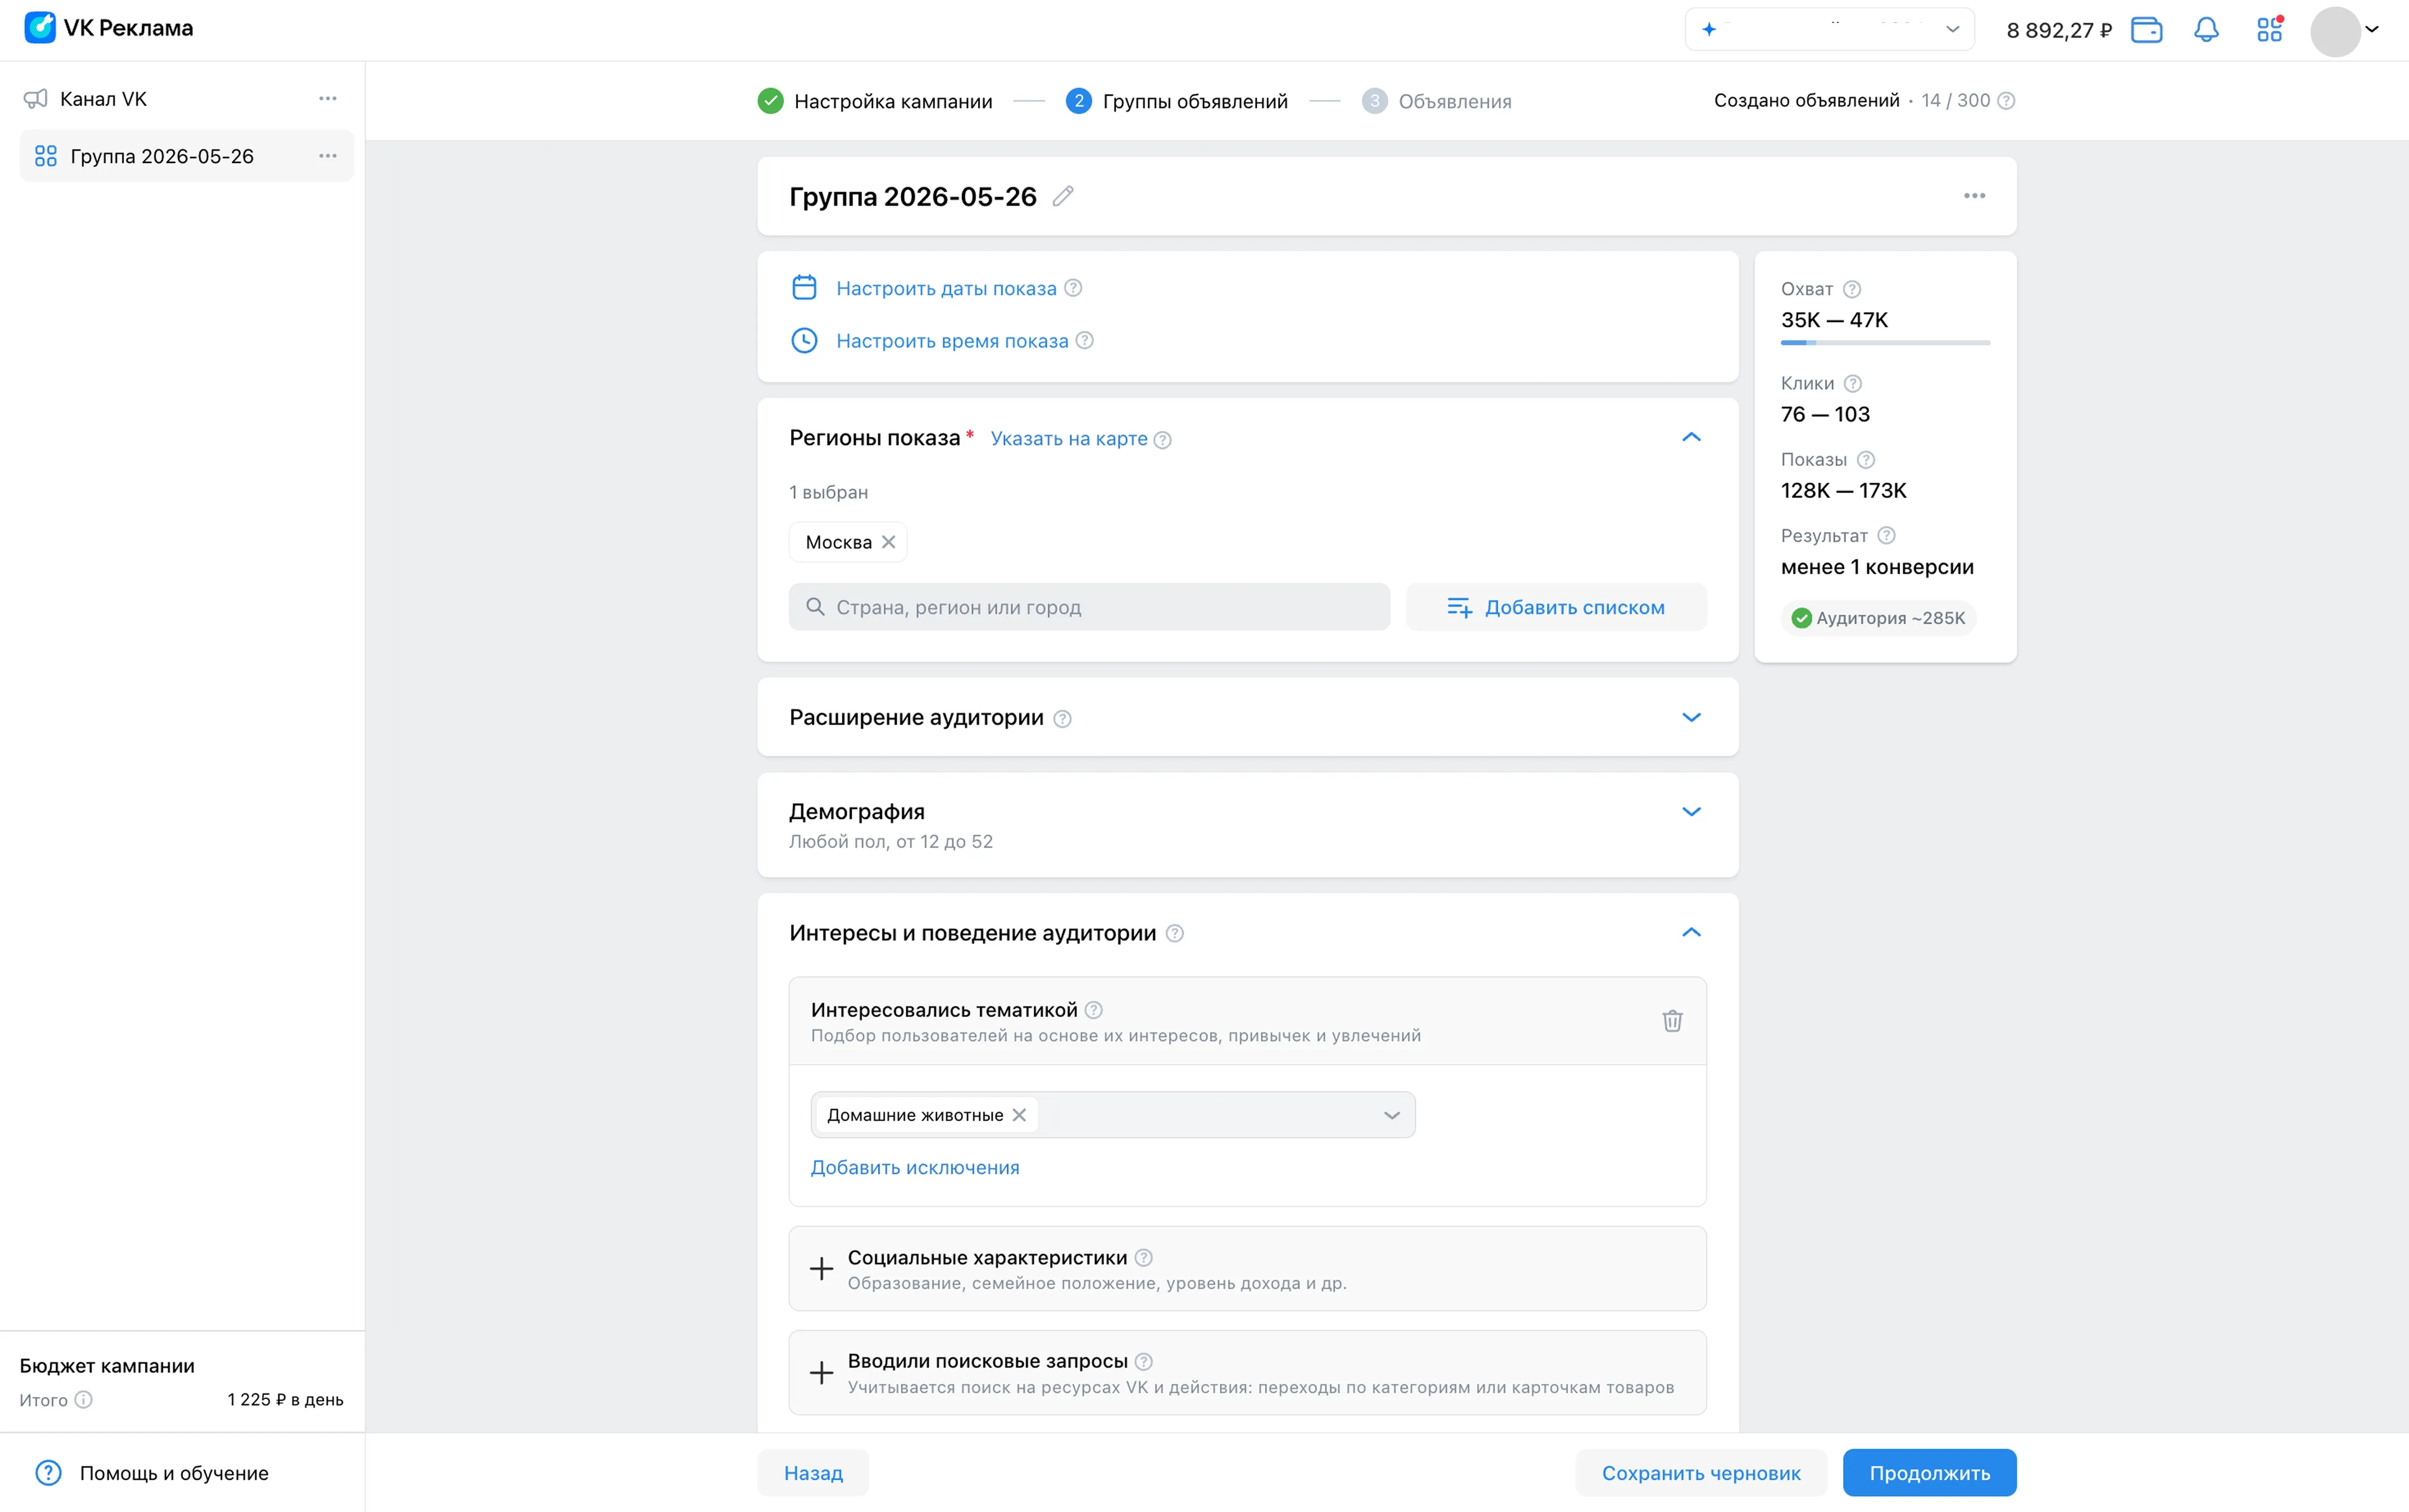Open more options for Канал VK
Screen dimensions: 2409x1512
point(328,98)
